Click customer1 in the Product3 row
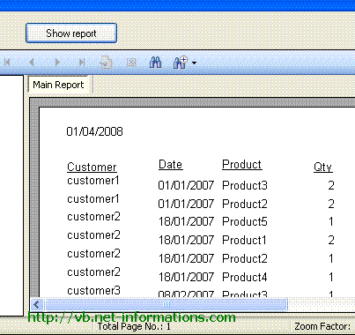Image resolution: width=355 pixels, height=335 pixels. point(93,180)
